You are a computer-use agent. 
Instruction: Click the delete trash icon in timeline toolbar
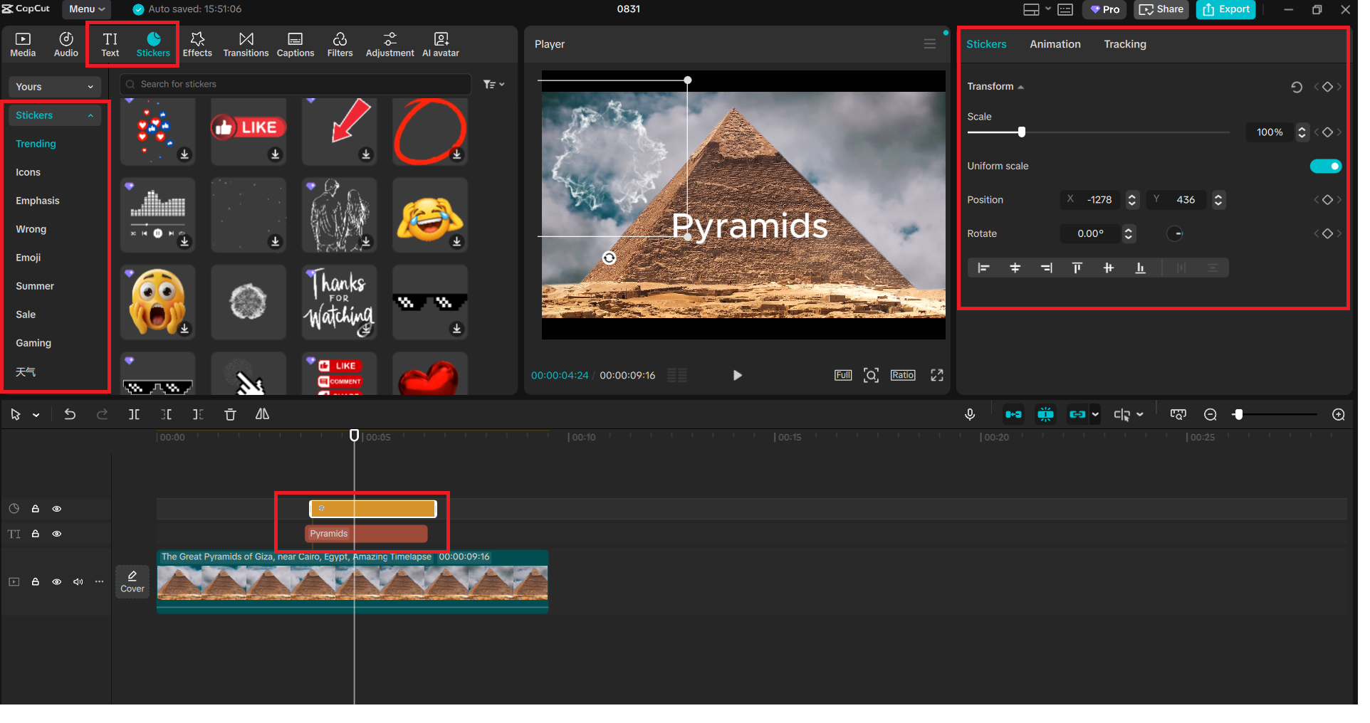(x=230, y=415)
